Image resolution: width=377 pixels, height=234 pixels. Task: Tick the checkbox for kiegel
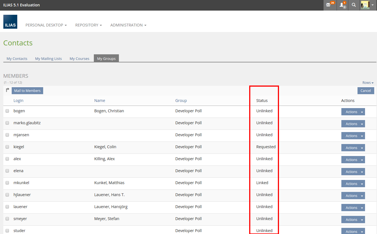click(7, 147)
